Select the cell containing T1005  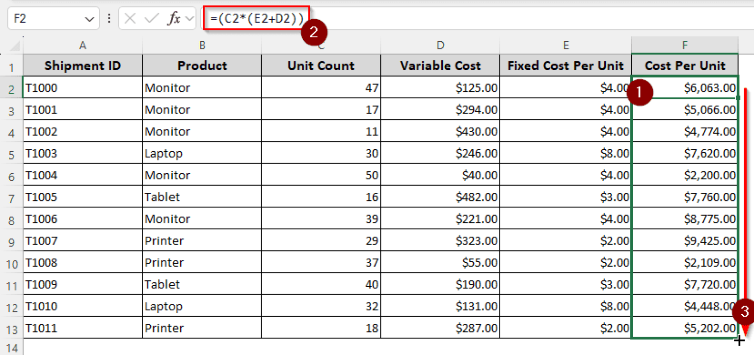82,197
